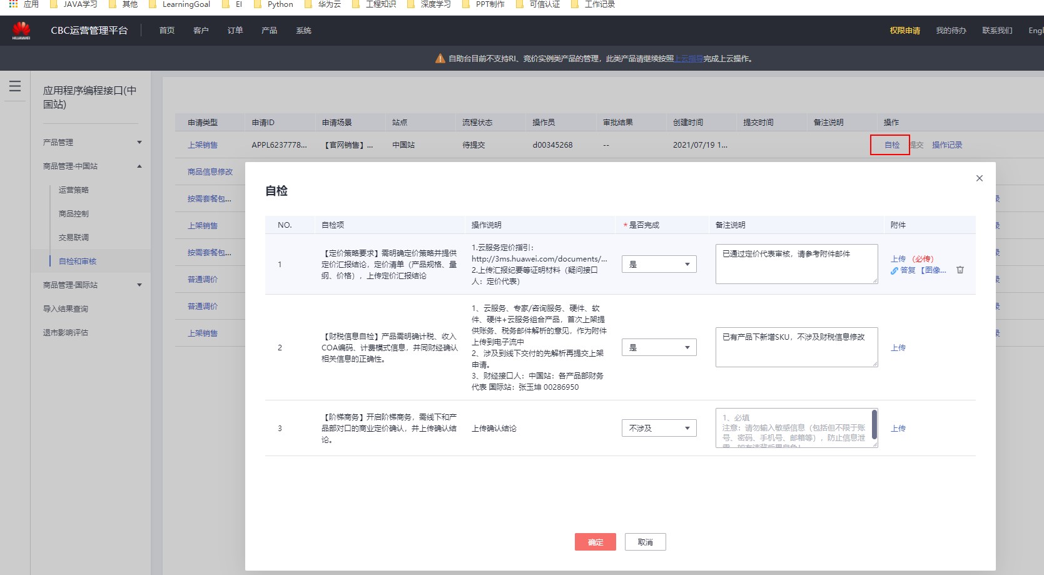The height and width of the screenshot is (575, 1044).
Task: Click the 流程状态 column header
Action: (x=477, y=123)
